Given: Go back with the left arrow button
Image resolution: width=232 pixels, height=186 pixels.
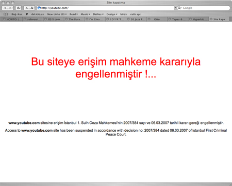Looking at the screenshot, I should pyautogui.click(x=5, y=8).
